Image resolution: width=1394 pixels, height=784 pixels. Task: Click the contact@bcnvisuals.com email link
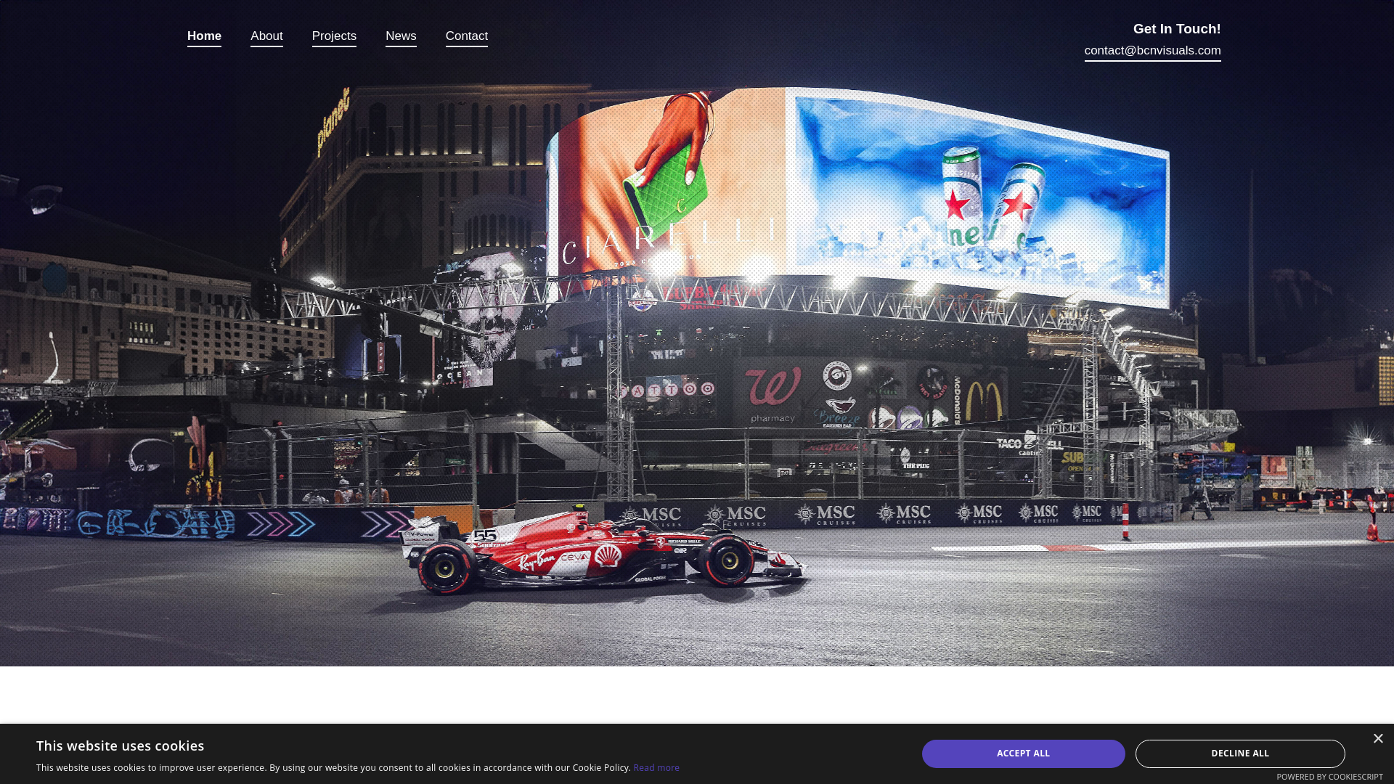pyautogui.click(x=1153, y=51)
